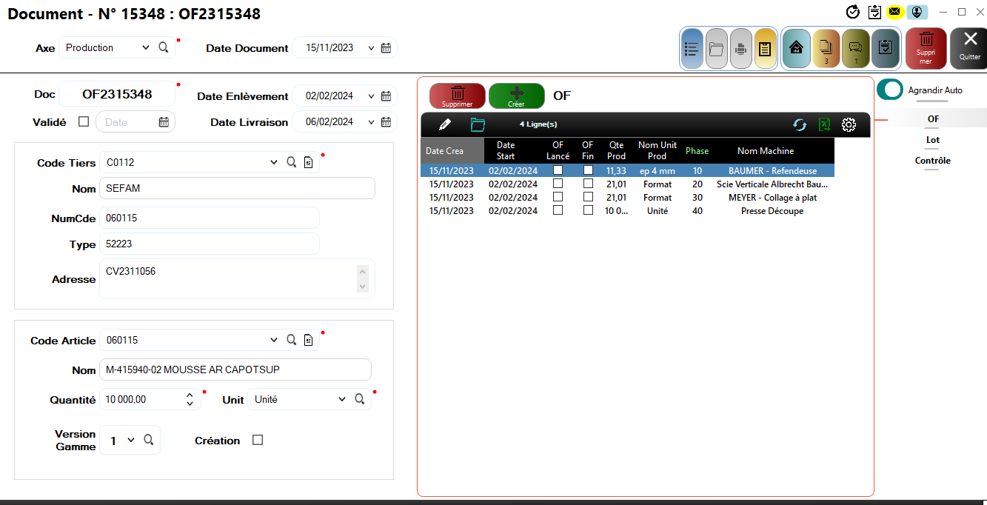Enable the Création checkbox
This screenshot has width=987, height=505.
(x=258, y=440)
